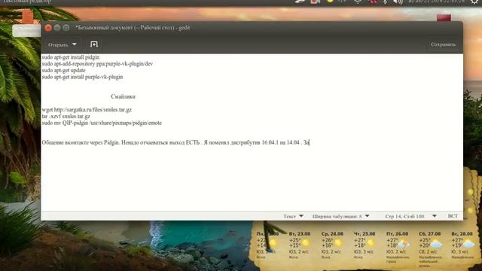Click the Сохранить button

point(443,44)
